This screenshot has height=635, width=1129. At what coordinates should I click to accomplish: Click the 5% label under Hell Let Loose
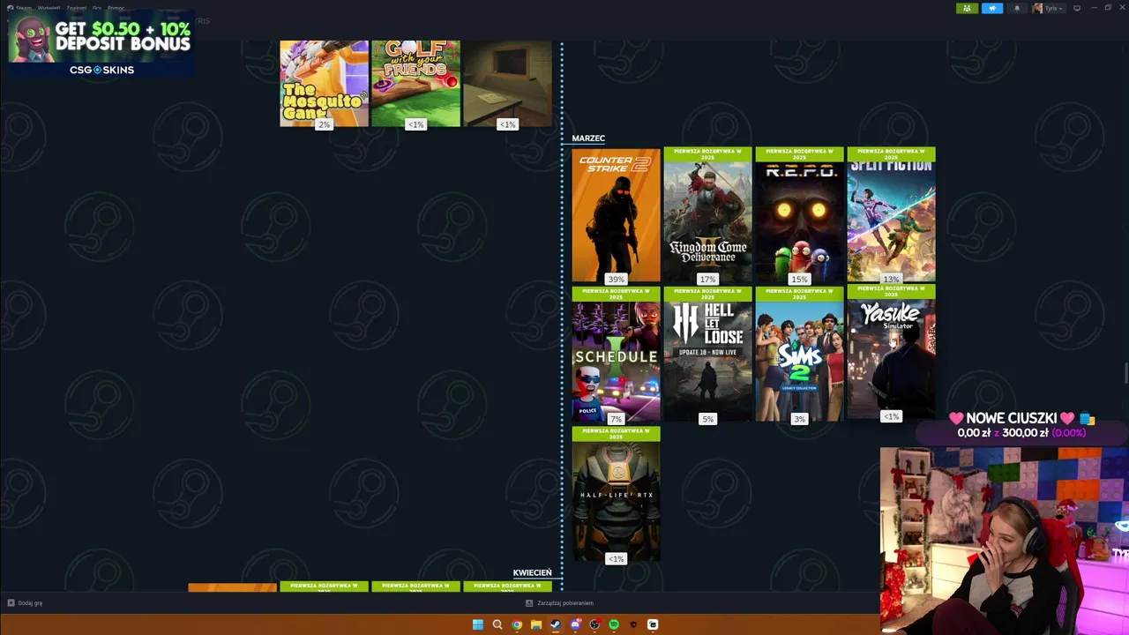707,419
